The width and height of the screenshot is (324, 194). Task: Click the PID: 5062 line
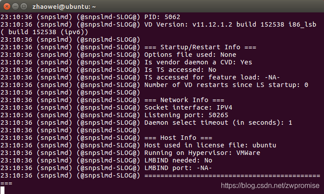pyautogui.click(x=162, y=17)
